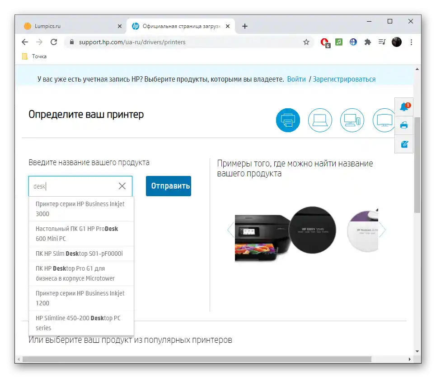Clear the product search field with X
This screenshot has height=378, width=436.
click(122, 186)
